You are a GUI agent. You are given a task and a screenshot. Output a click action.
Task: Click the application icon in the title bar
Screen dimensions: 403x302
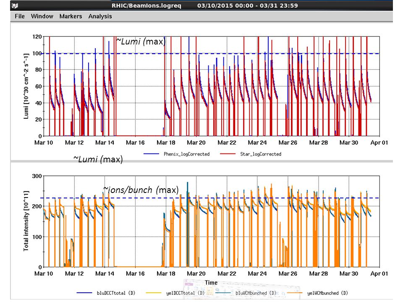[x=15, y=5]
